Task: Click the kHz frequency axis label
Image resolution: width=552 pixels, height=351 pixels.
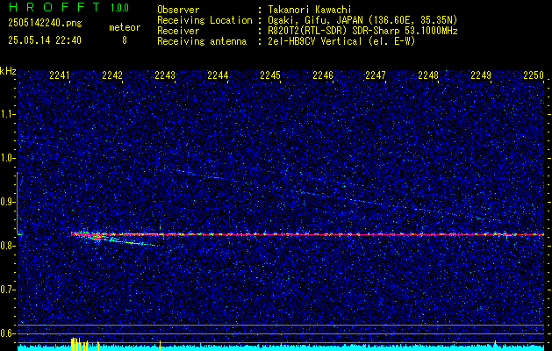Action: click(8, 71)
